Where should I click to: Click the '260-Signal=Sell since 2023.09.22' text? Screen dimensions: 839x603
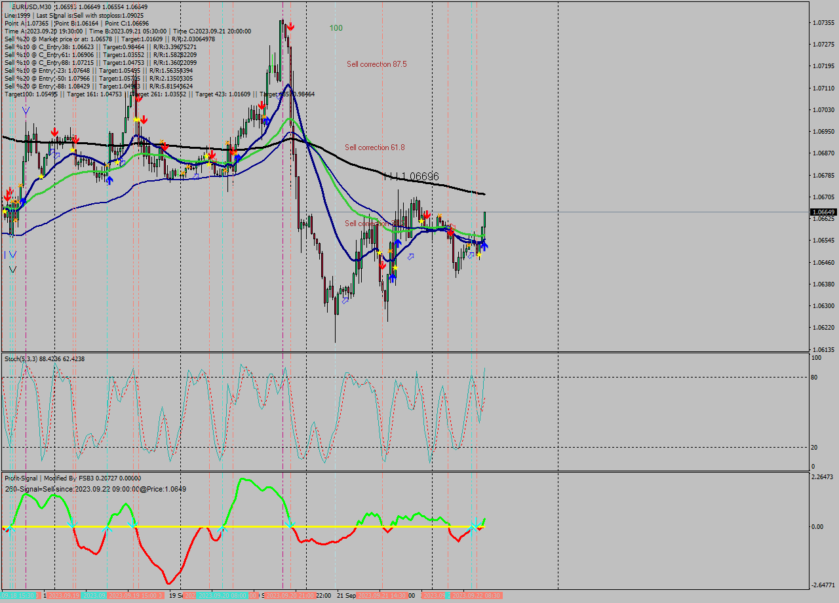96,489
